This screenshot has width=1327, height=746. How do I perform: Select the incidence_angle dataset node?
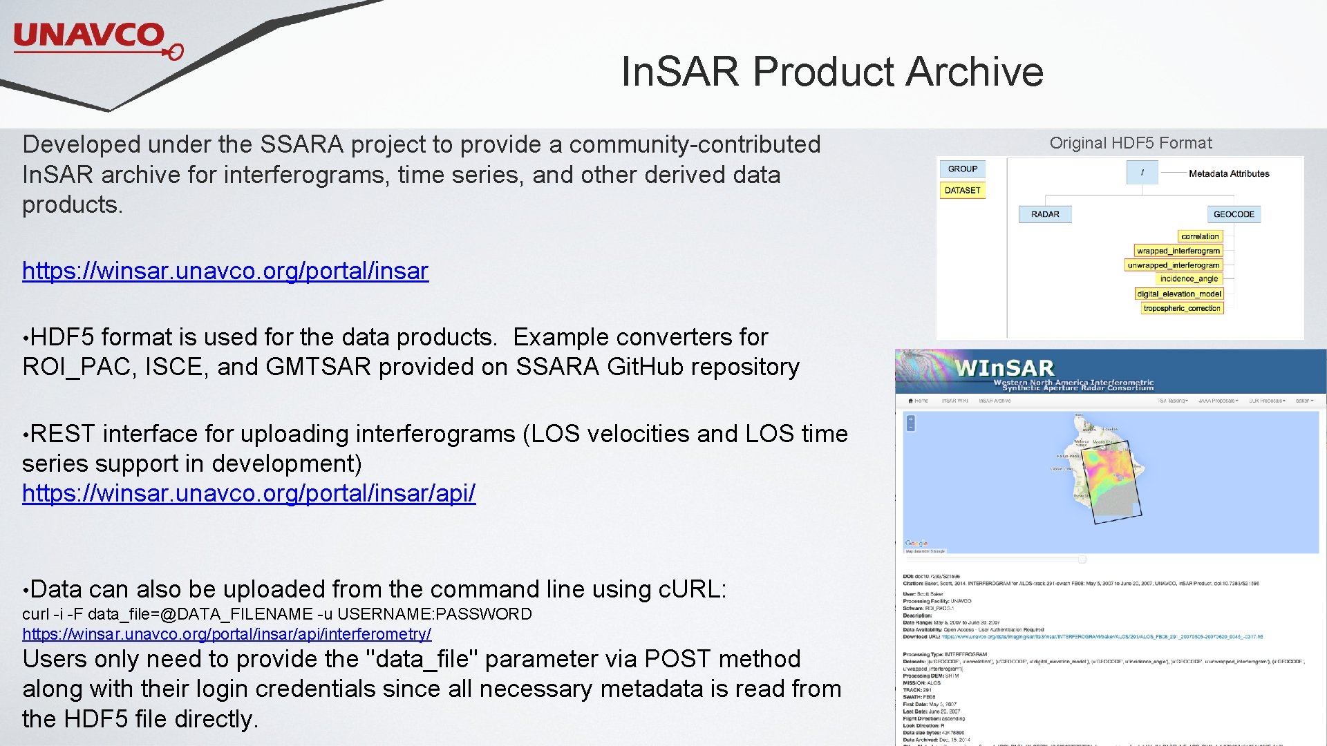(1189, 279)
